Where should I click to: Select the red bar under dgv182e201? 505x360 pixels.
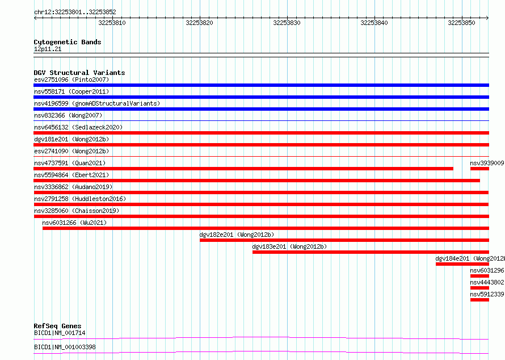(344, 240)
